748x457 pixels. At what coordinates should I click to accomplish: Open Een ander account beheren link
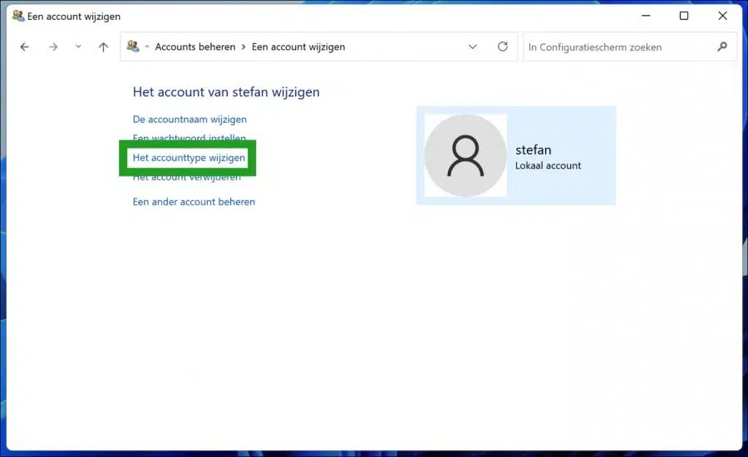click(x=194, y=202)
